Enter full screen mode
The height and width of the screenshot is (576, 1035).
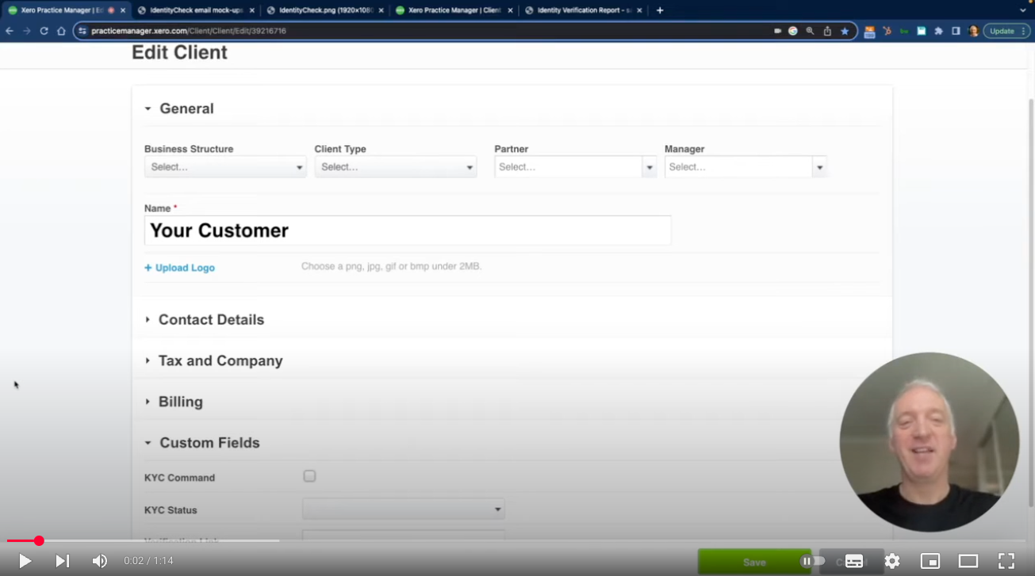1006,561
